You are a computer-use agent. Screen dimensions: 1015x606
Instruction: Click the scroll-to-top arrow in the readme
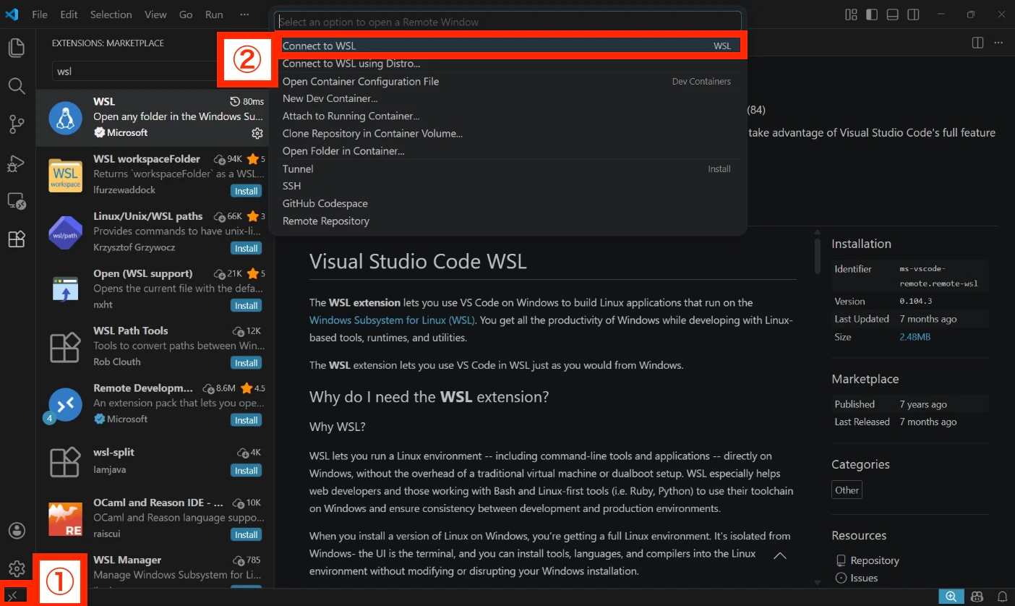[x=780, y=555]
